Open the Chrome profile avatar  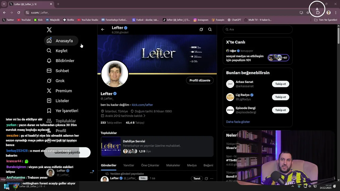329,12
